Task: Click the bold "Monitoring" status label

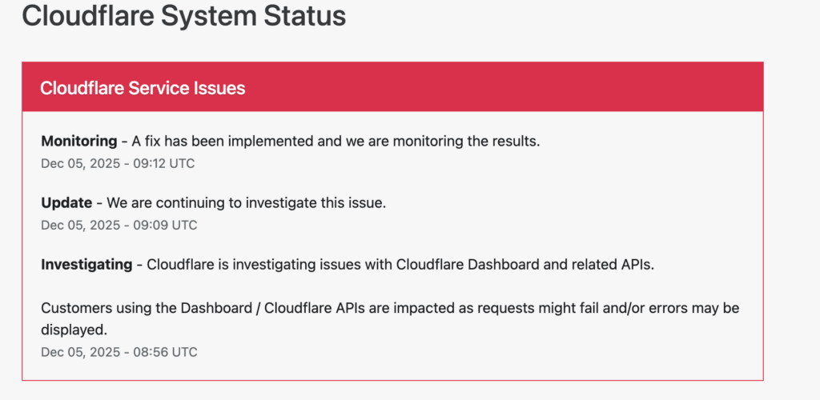Action: (78, 141)
